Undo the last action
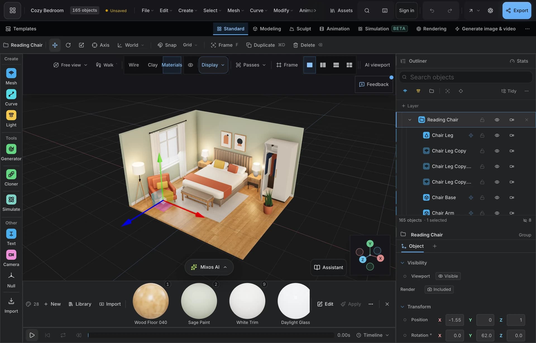The width and height of the screenshot is (536, 343). [432, 11]
